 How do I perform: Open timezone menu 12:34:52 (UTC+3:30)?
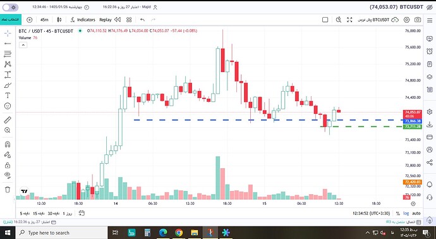(x=371, y=214)
